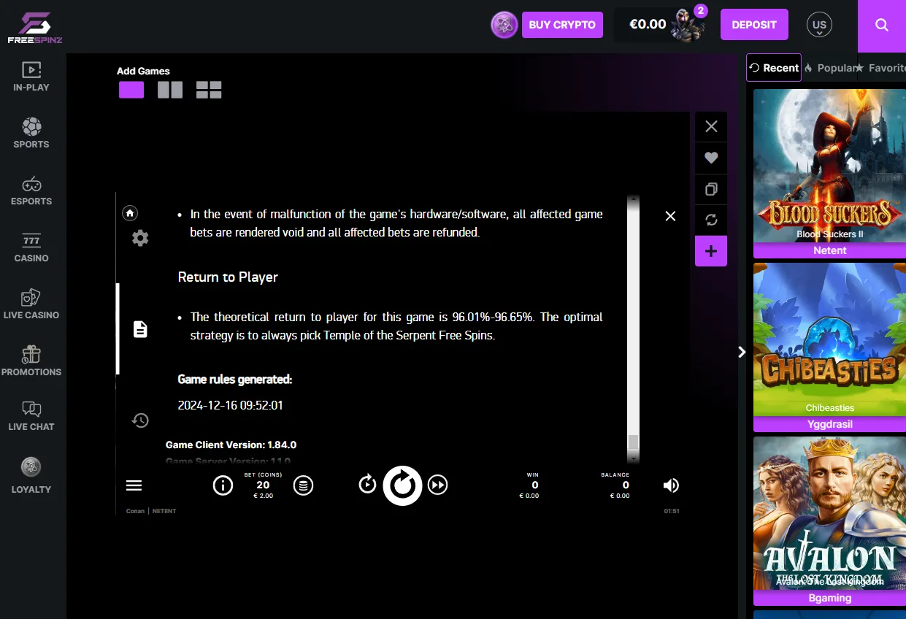Select four-game grid layout
906x619 pixels.
click(x=209, y=90)
